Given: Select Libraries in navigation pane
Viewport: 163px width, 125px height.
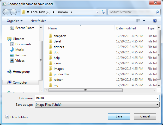Looking at the screenshot, I should [19, 39].
